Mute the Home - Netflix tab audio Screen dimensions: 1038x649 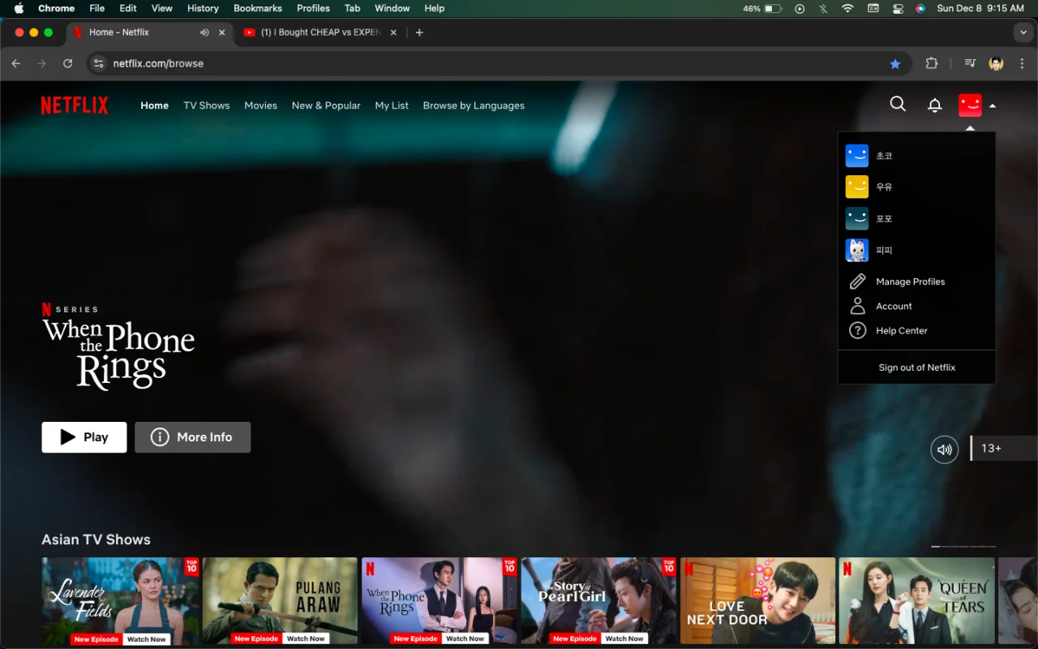pyautogui.click(x=204, y=32)
